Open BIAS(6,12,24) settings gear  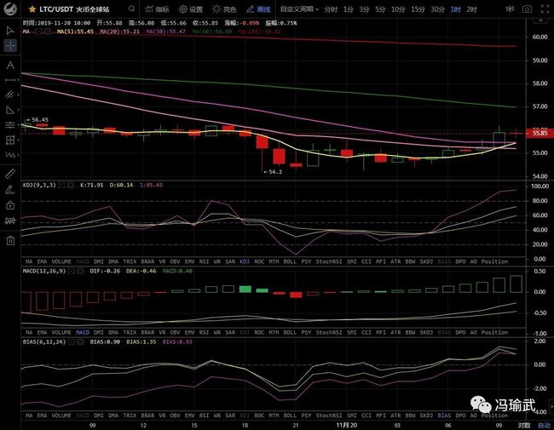pyautogui.click(x=72, y=341)
